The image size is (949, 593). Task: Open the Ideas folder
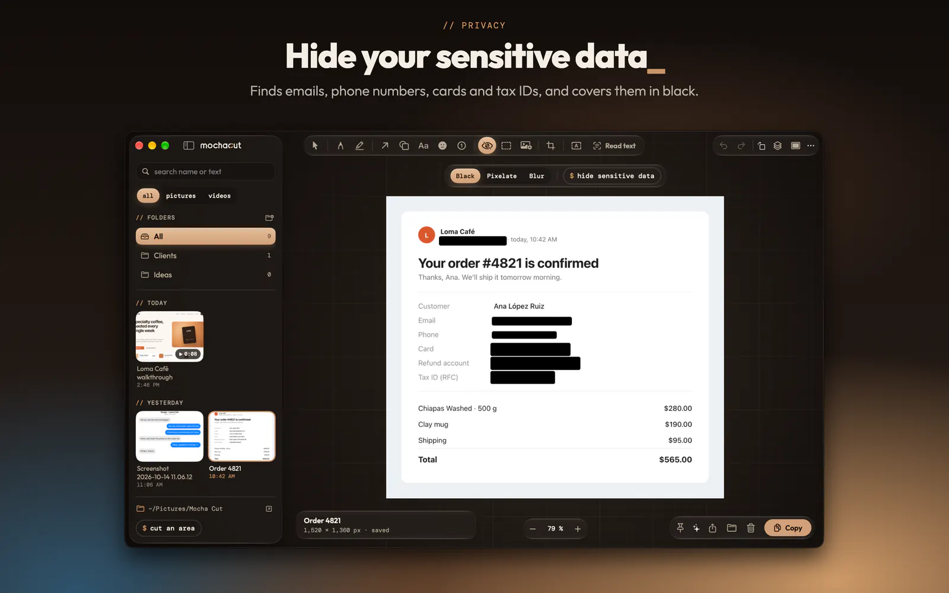click(x=206, y=275)
